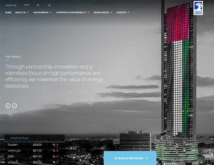
Task: Click the Contact Us link
Action: coord(11,6)
